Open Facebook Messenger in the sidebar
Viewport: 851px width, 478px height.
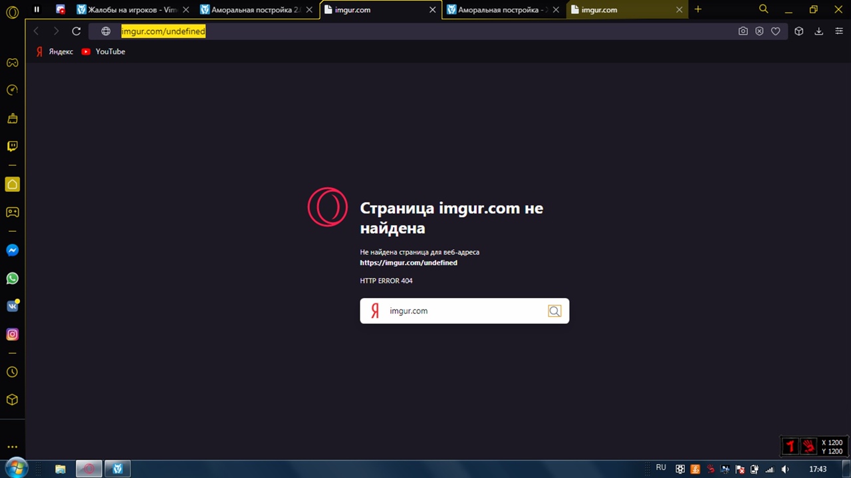pyautogui.click(x=12, y=250)
